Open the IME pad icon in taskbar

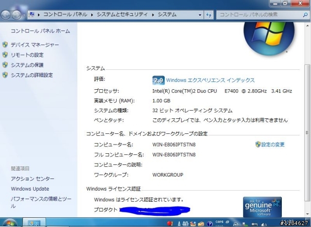193,224
